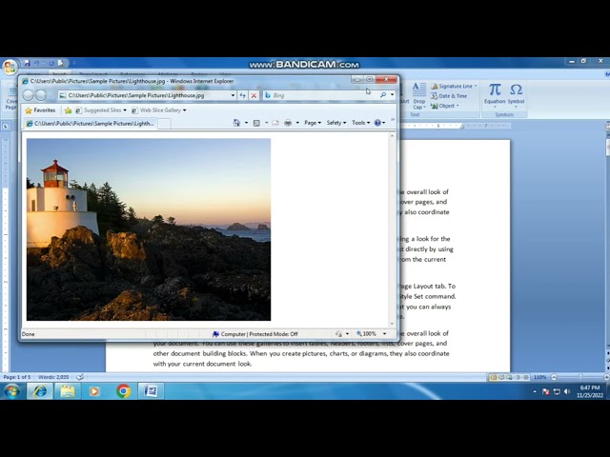This screenshot has width=610, height=457.
Task: Click the zoom out minus button in Word
Action: click(554, 377)
